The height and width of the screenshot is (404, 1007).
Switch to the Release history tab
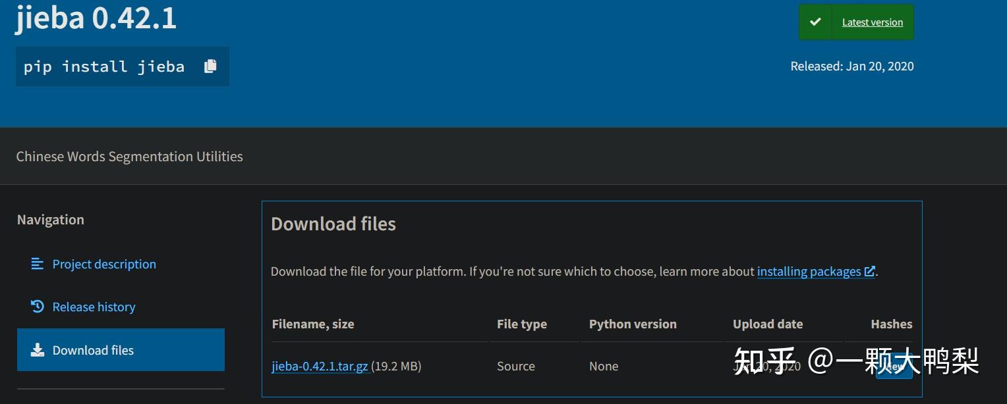click(94, 307)
